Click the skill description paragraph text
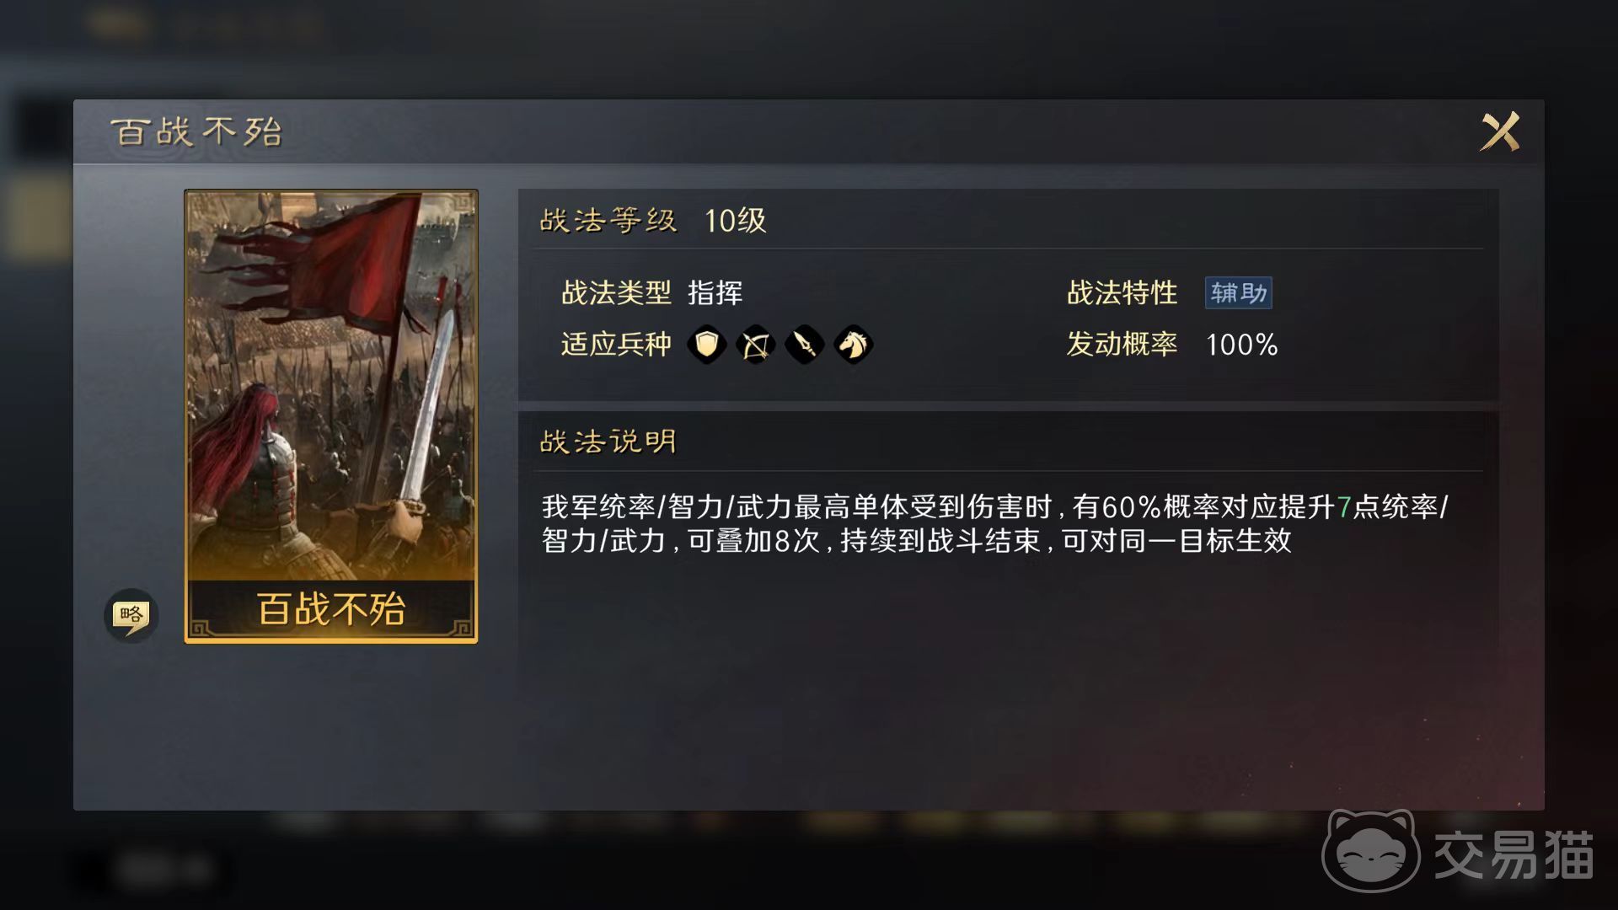This screenshot has height=910, width=1618. pos(994,523)
